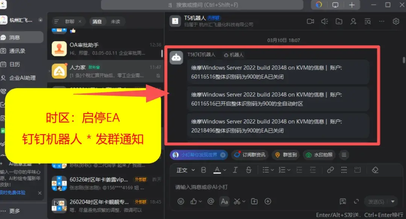Switch to 消息 tab in conversation list
The width and height of the screenshot is (406, 219).
[x=97, y=21]
